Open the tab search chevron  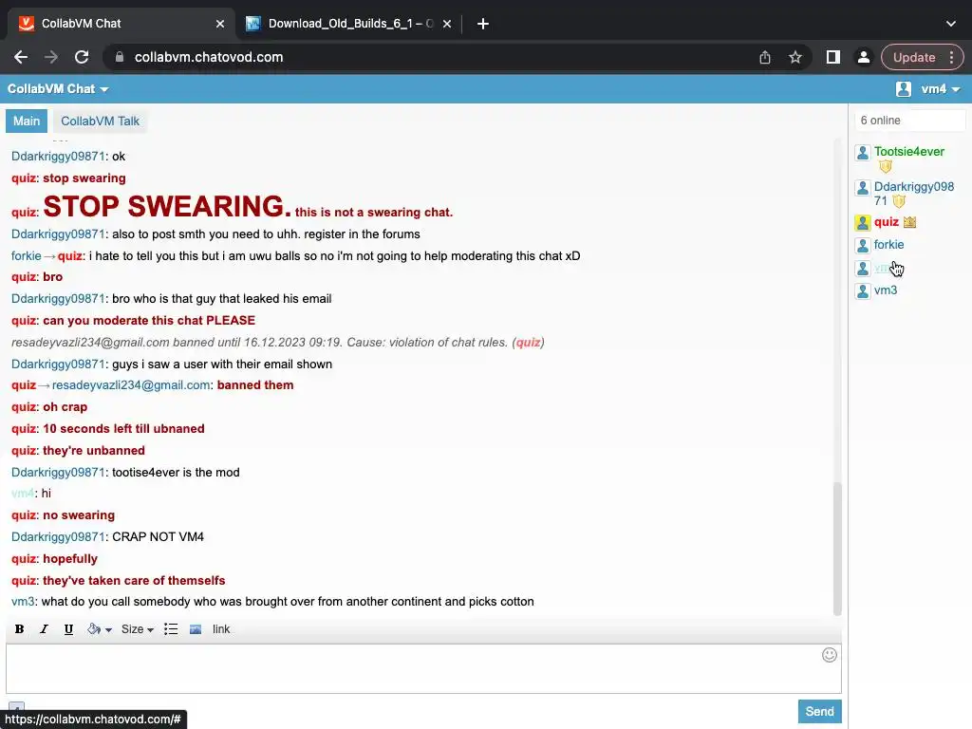951,24
